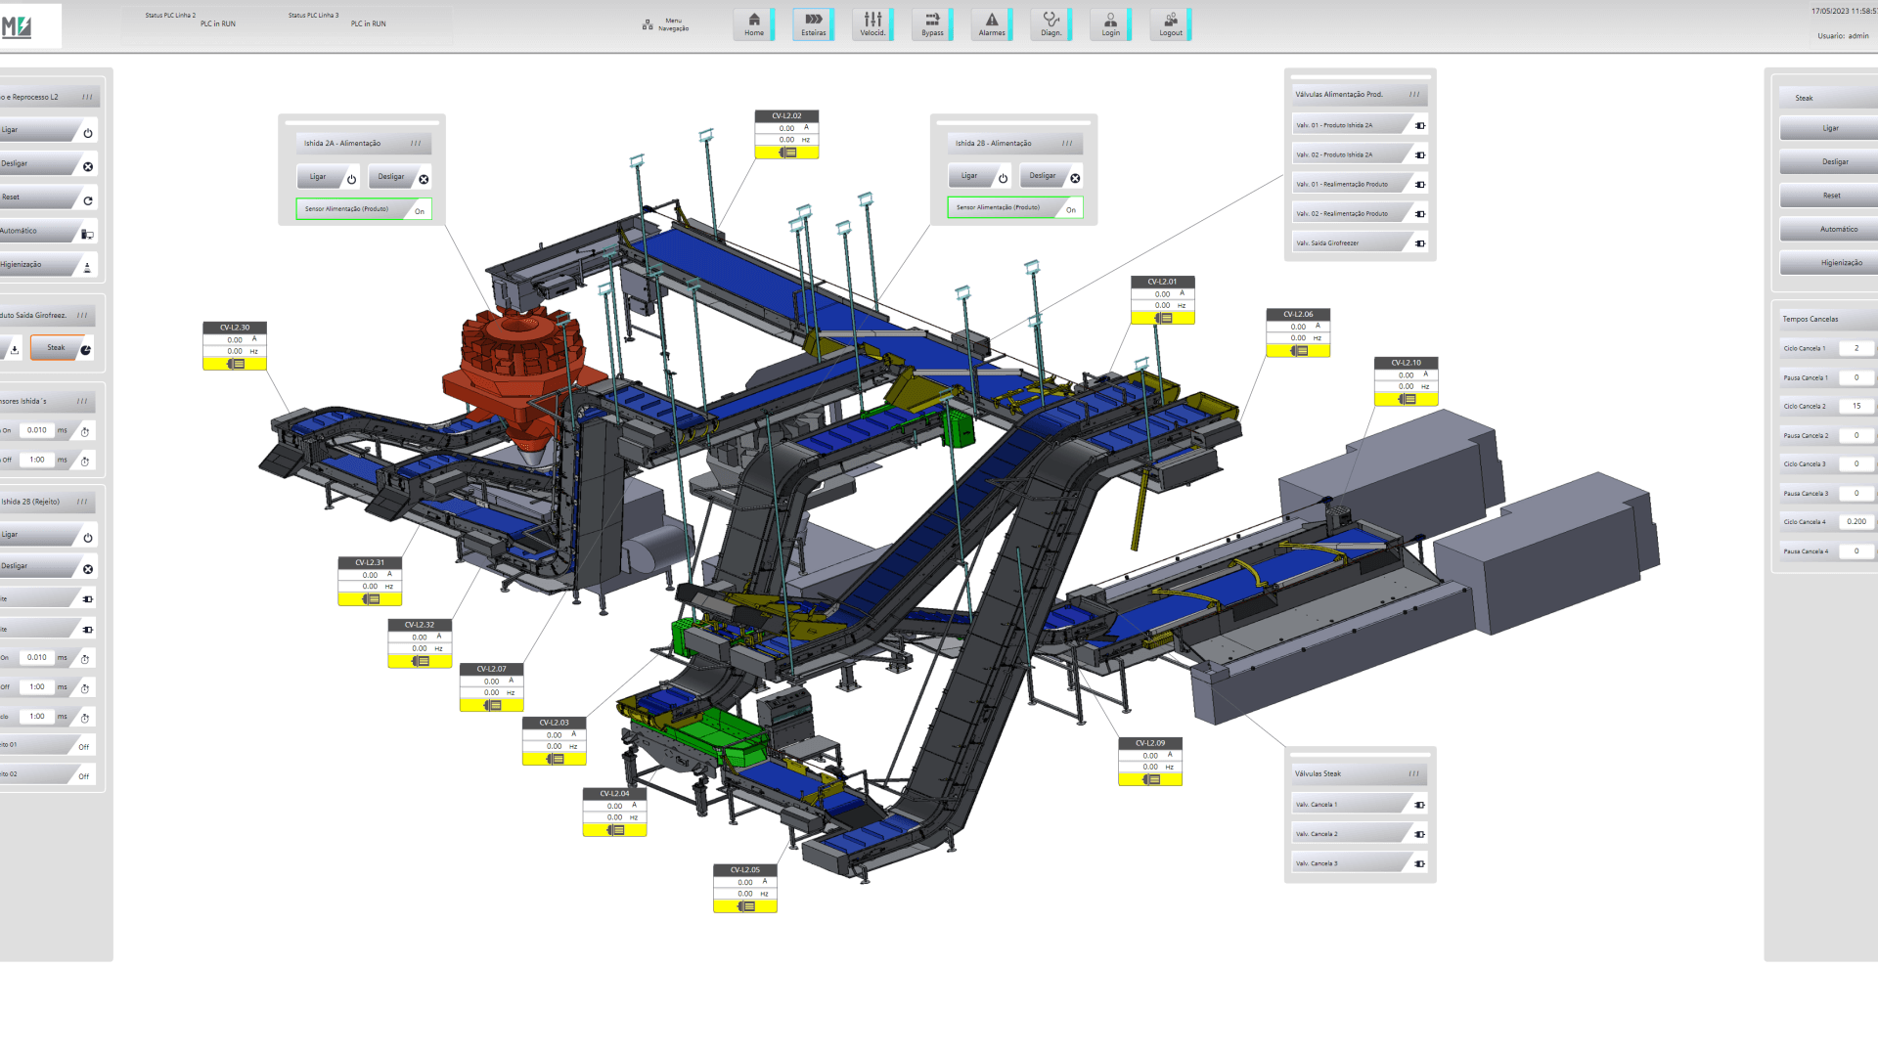Screen dimensions: 1878x1056
Task: Toggle Ishida 2A Sensor Alimentação (Produto) On
Action: point(364,209)
